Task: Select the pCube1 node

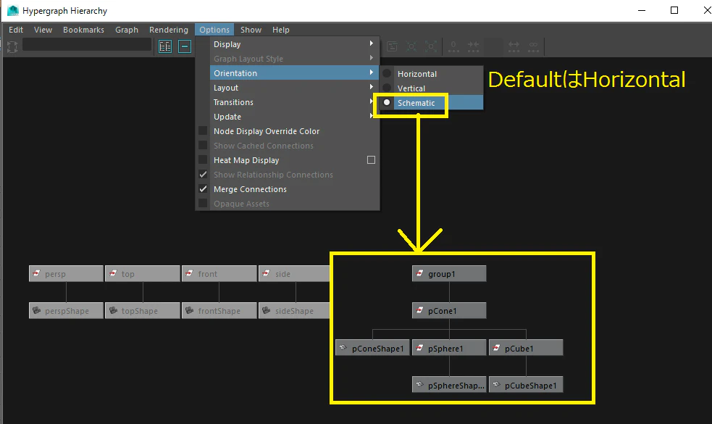Action: [x=526, y=348]
